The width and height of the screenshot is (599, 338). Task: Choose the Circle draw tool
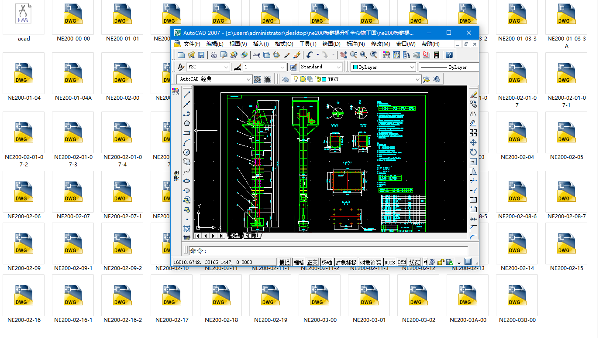point(187,152)
